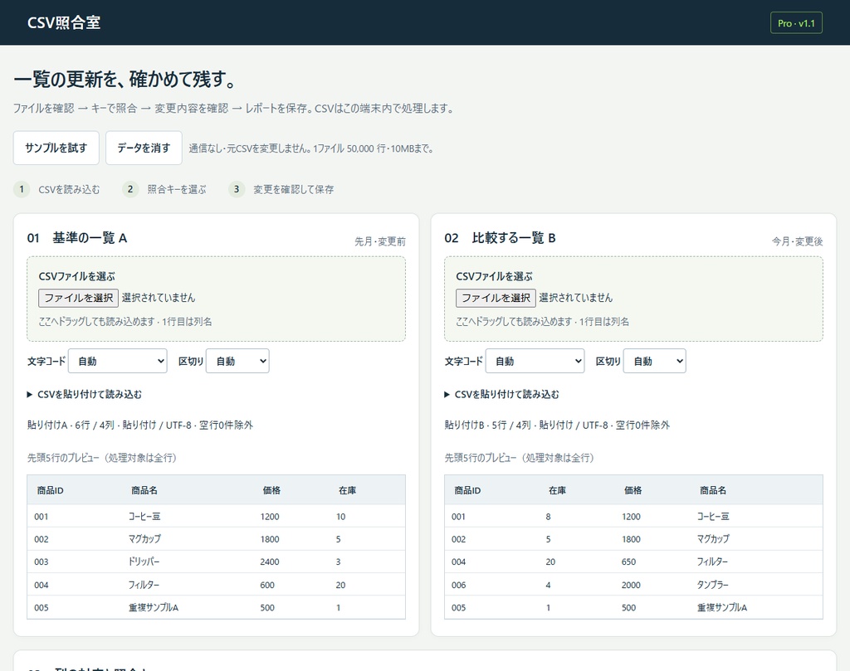Click price 650 in table B
The height and width of the screenshot is (671, 850).
[629, 562]
